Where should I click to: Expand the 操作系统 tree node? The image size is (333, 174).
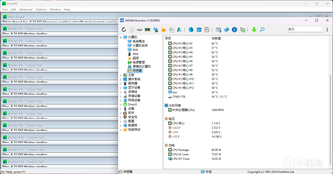pos(121,79)
